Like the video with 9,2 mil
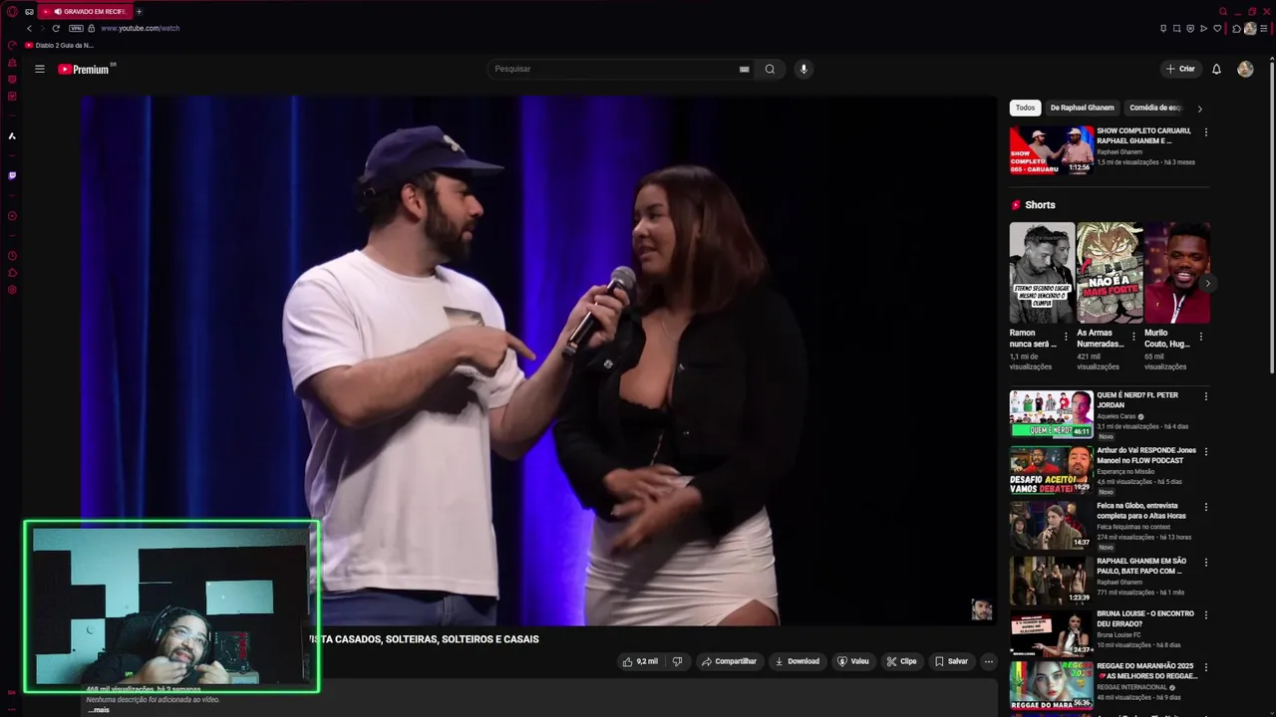The image size is (1276, 717). (640, 661)
